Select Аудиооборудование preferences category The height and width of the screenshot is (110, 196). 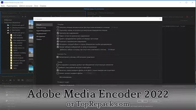point(44,31)
